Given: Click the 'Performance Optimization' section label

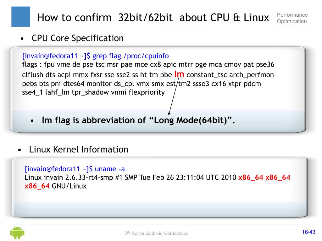Looking at the screenshot, I should 292,18.
